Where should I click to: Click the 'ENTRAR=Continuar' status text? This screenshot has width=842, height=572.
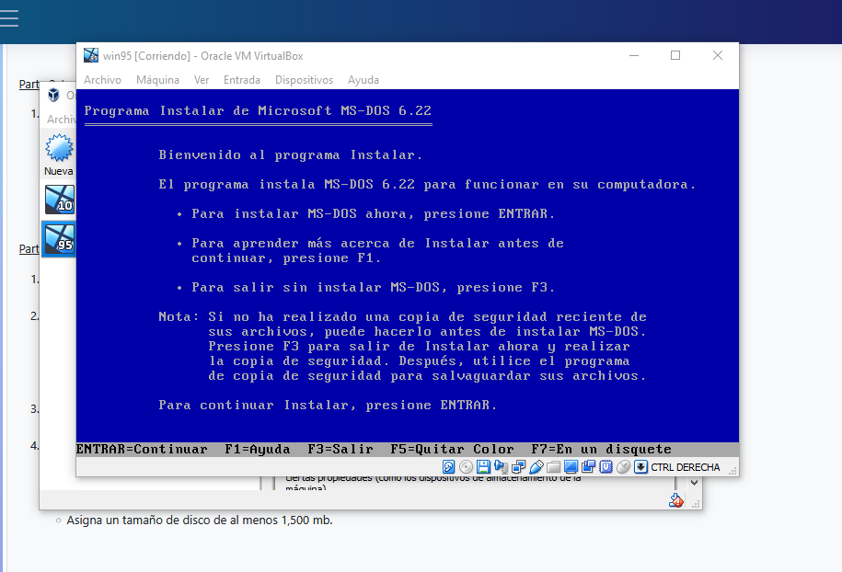tap(142, 449)
